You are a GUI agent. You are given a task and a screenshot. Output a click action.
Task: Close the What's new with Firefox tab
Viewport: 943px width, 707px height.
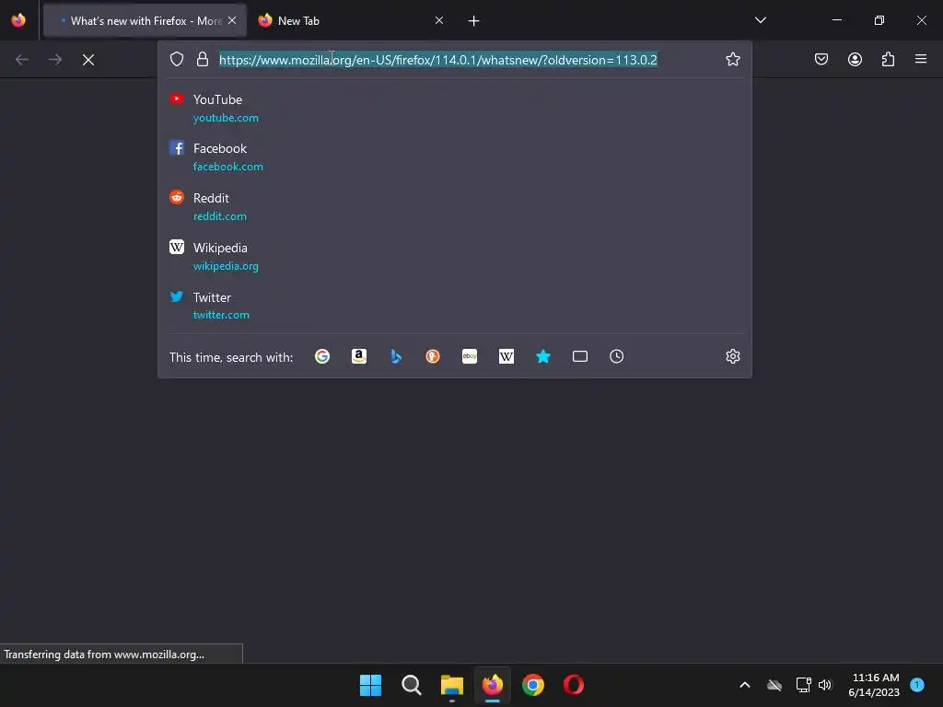(232, 20)
